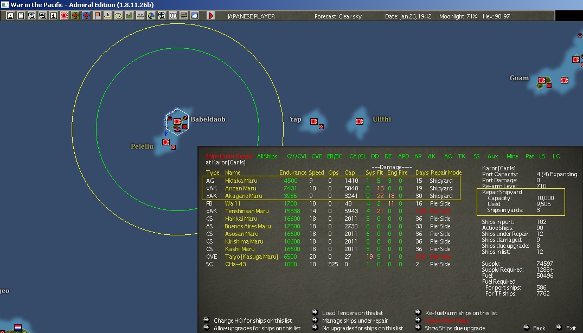Click Manage ships under repair
Viewport: 583px width, 333px height.
[355, 321]
